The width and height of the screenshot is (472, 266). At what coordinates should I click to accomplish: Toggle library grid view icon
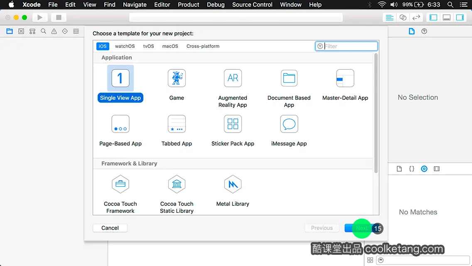[370, 260]
